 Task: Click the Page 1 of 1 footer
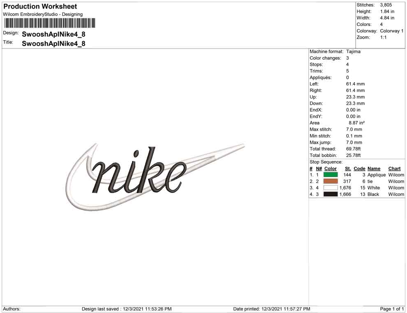[392, 309]
